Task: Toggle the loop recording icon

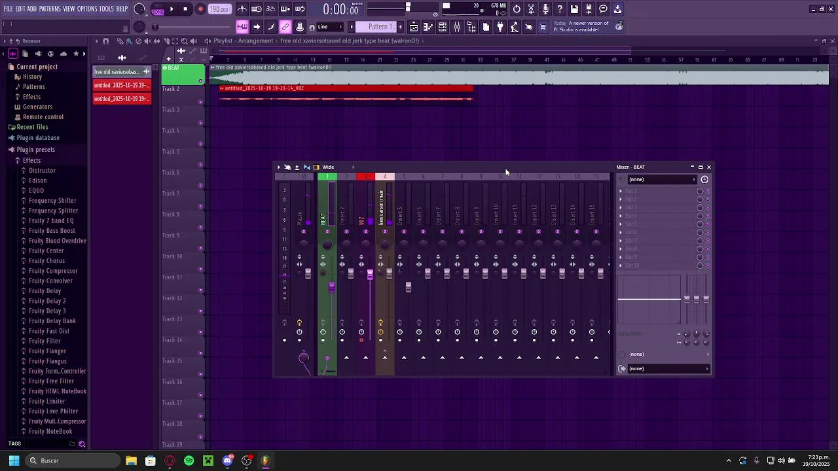Action: tap(300, 9)
